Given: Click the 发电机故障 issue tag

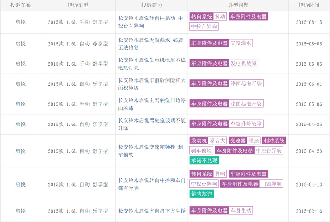Looking at the screenshot, I should (x=243, y=63).
